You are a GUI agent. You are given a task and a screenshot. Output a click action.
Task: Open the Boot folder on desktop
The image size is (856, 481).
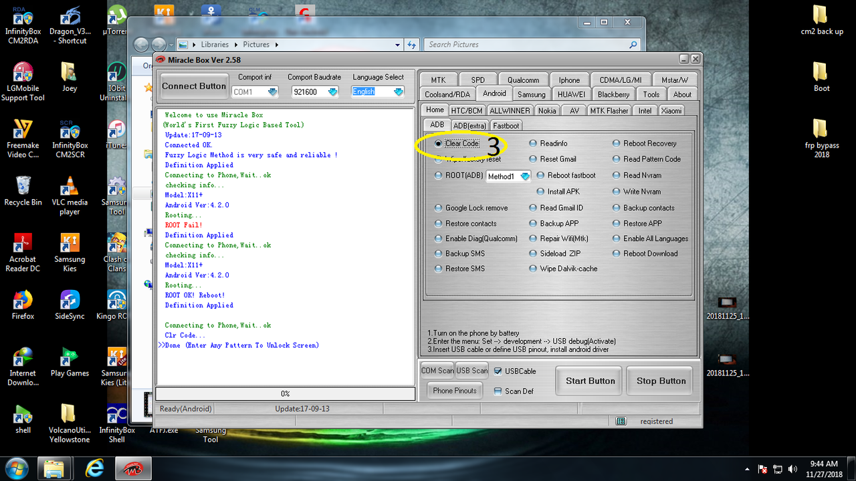pyautogui.click(x=821, y=77)
